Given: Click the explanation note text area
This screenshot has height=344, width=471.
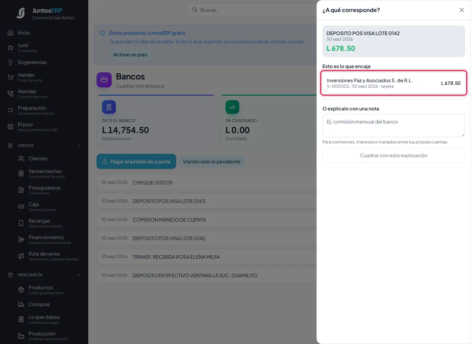Looking at the screenshot, I should 393,126.
